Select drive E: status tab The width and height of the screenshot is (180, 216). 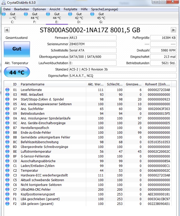coord(57,18)
